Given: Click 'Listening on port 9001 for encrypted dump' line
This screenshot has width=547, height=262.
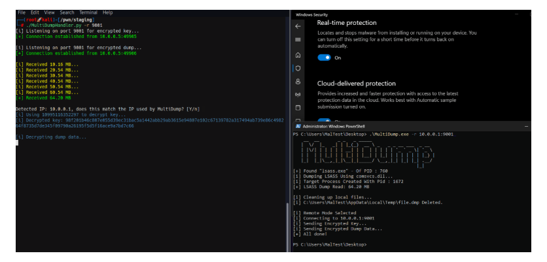Looking at the screenshot, I should coord(79,48).
